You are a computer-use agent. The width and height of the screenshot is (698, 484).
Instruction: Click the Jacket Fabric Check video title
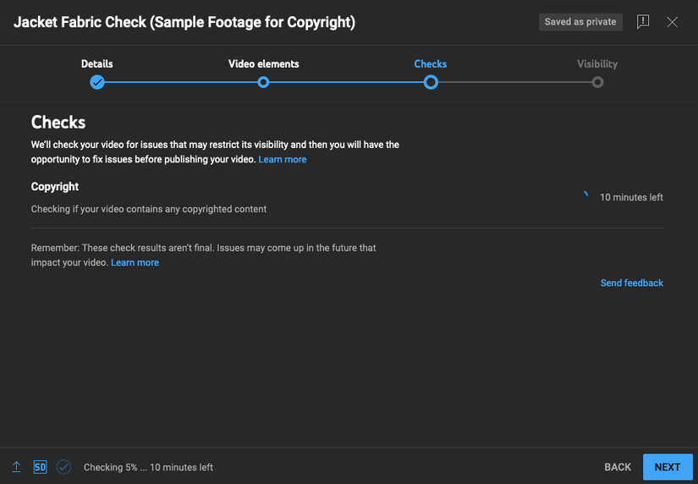point(184,22)
